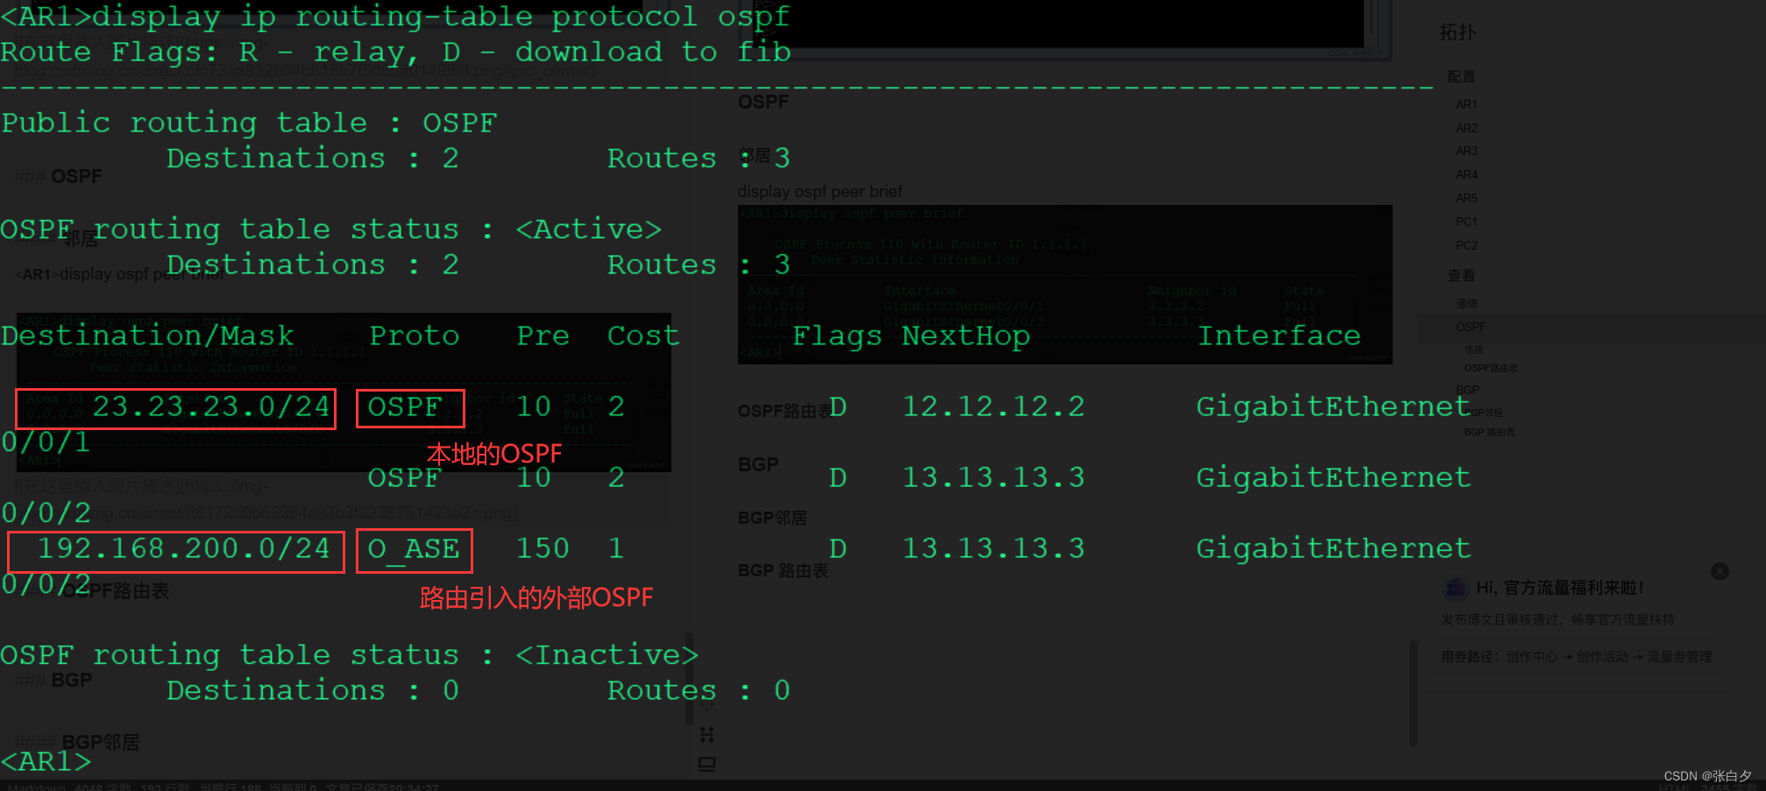Select AR5 in the outline sidebar

pyautogui.click(x=1466, y=199)
